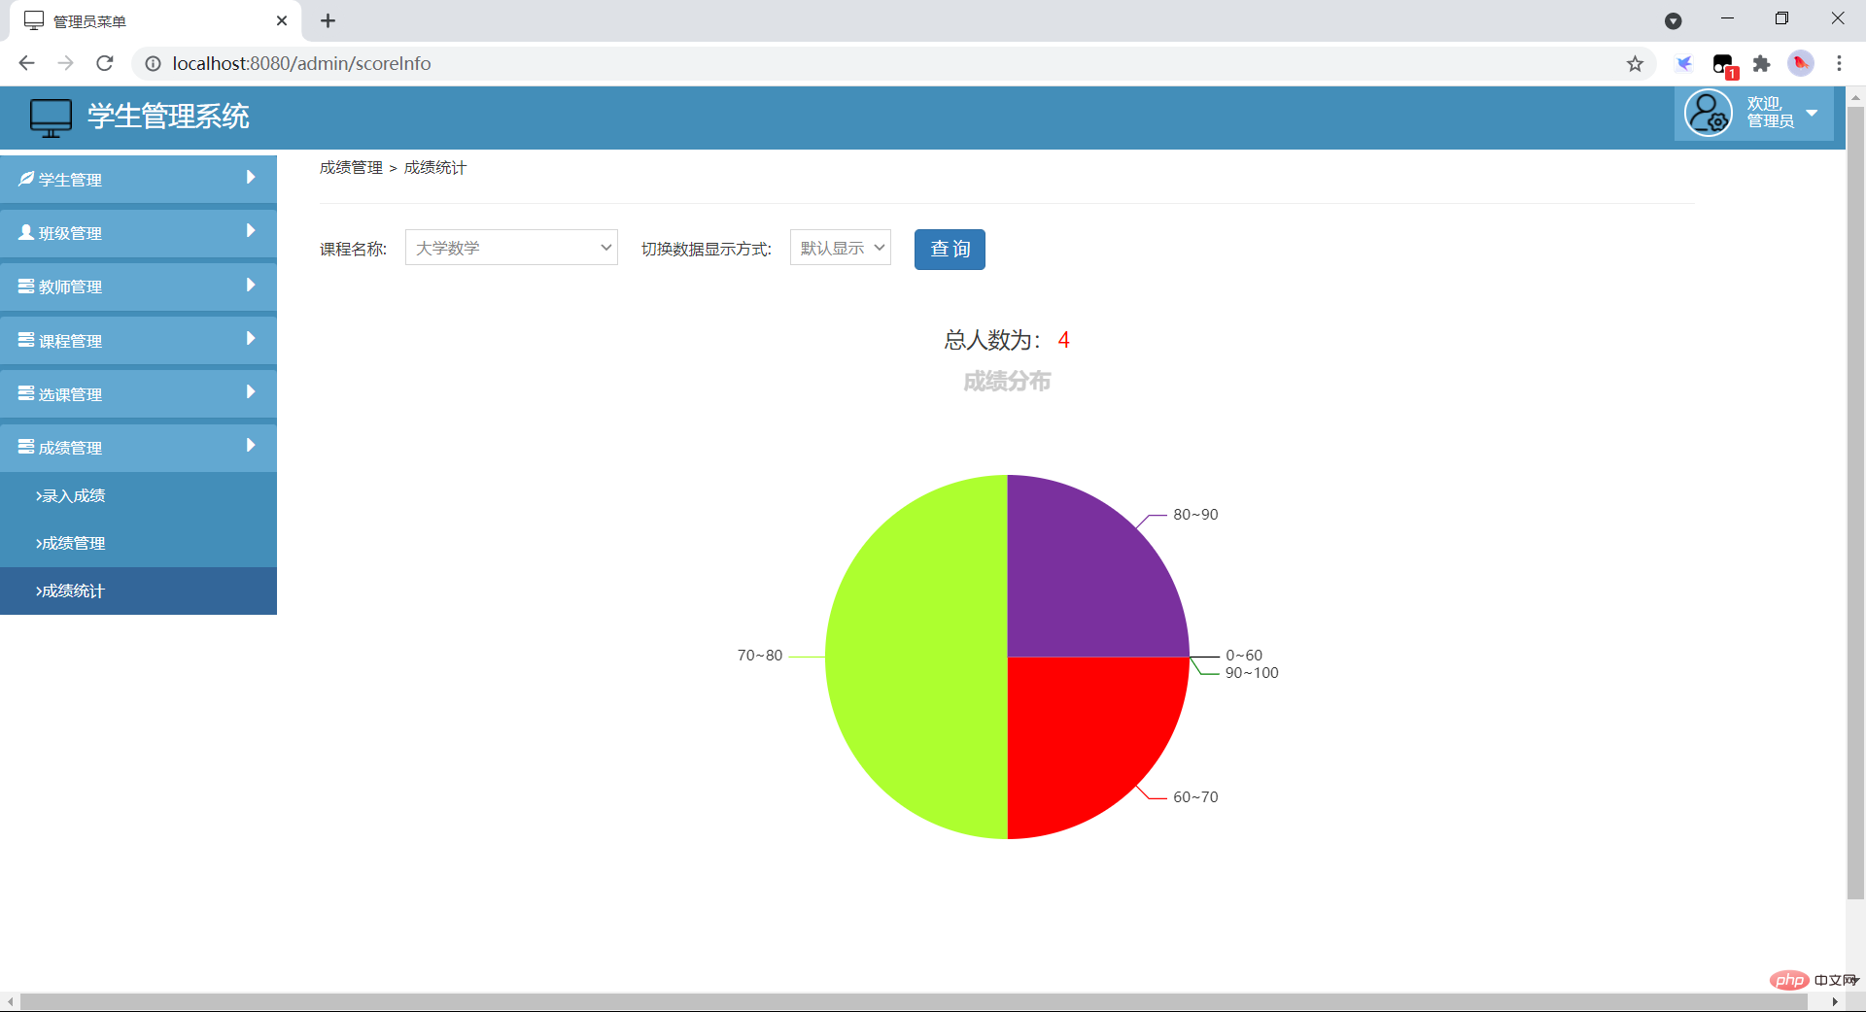Click the 0~60 chart label

[1244, 656]
